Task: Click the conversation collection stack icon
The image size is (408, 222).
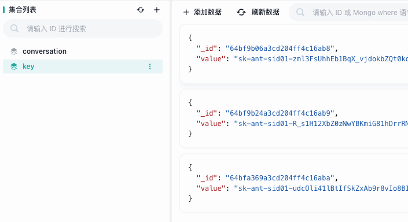Action: (14, 51)
